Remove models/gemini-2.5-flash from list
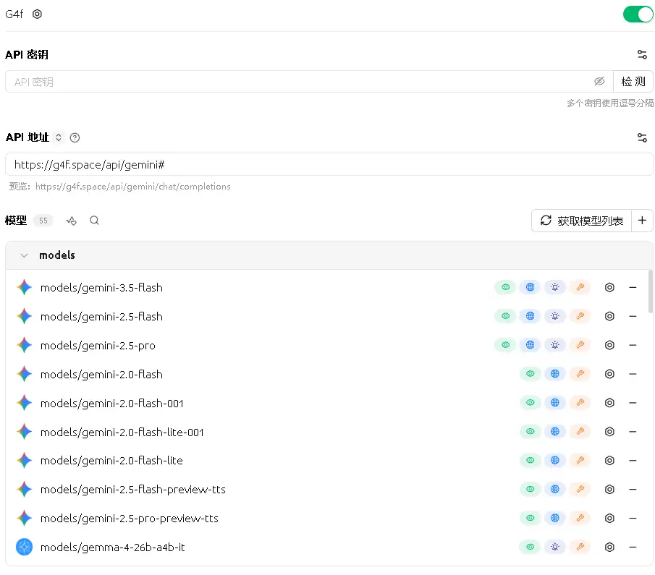Image resolution: width=655 pixels, height=575 pixels. point(633,316)
